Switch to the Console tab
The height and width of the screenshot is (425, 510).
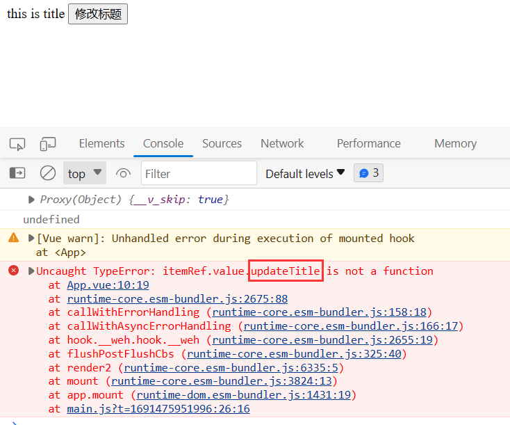tap(163, 143)
